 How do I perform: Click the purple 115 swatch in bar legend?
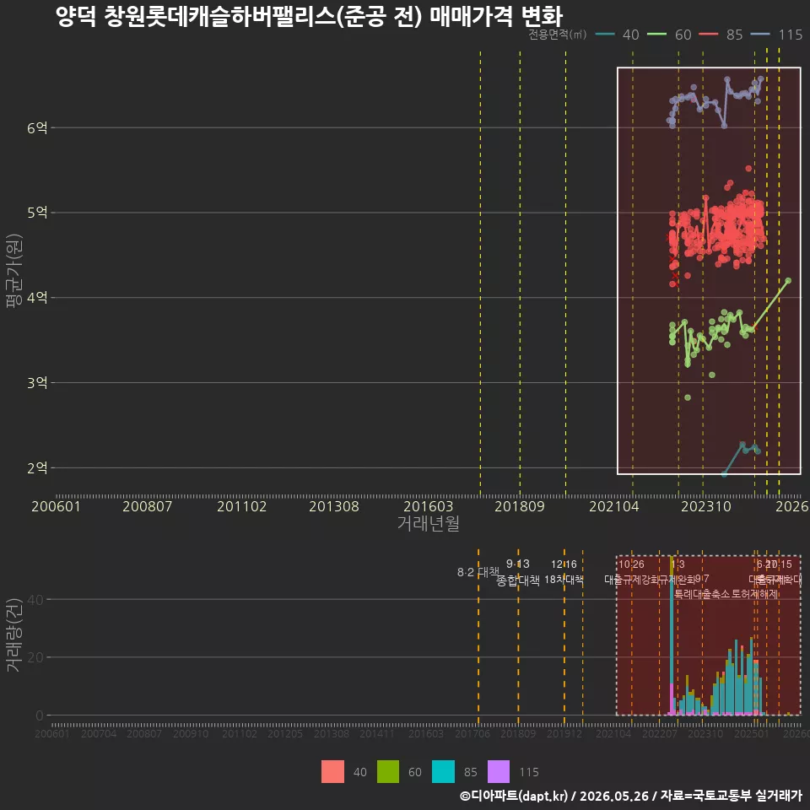pyautogui.click(x=499, y=772)
